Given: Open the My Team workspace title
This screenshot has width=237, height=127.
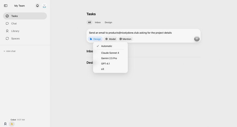Looking at the screenshot, I should [x=19, y=6].
